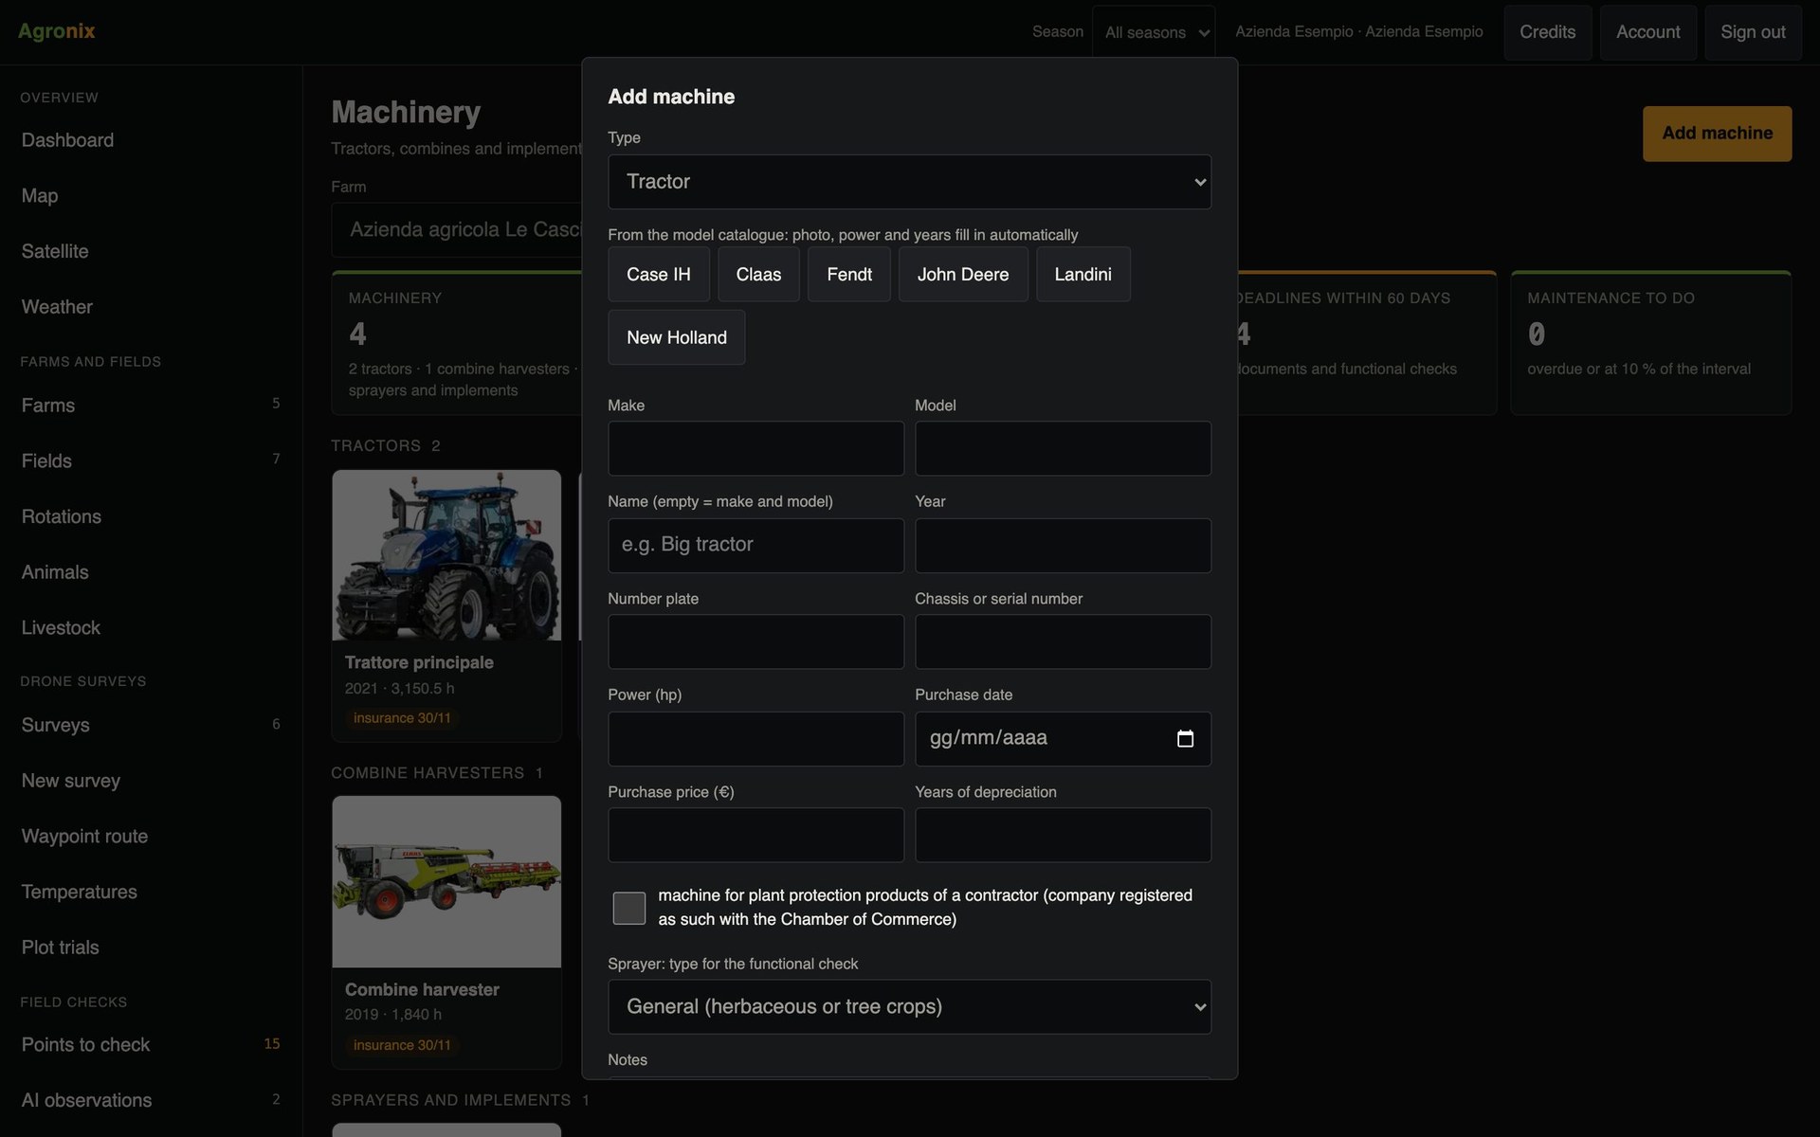Screen dimensions: 1820x1137
Task: Open the Trattore principale tractor photo
Action: tap(446, 555)
